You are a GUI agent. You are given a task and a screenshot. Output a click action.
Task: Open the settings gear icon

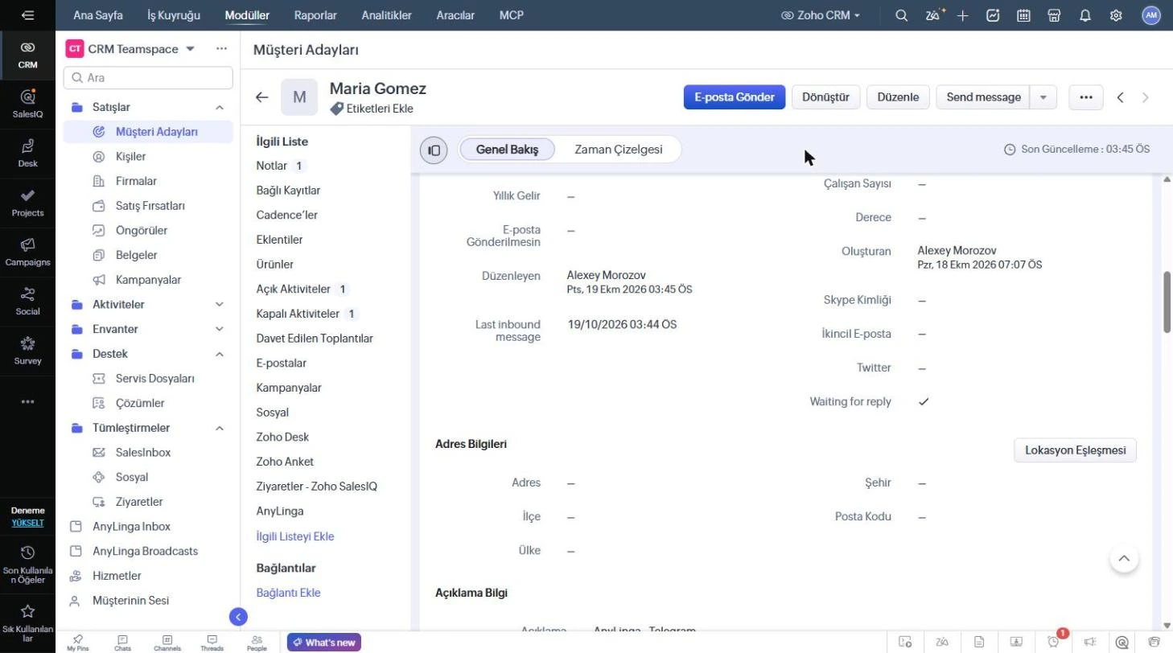point(1116,15)
